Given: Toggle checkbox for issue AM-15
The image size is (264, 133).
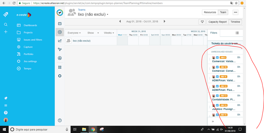Looking at the screenshot, I should click(x=217, y=115).
